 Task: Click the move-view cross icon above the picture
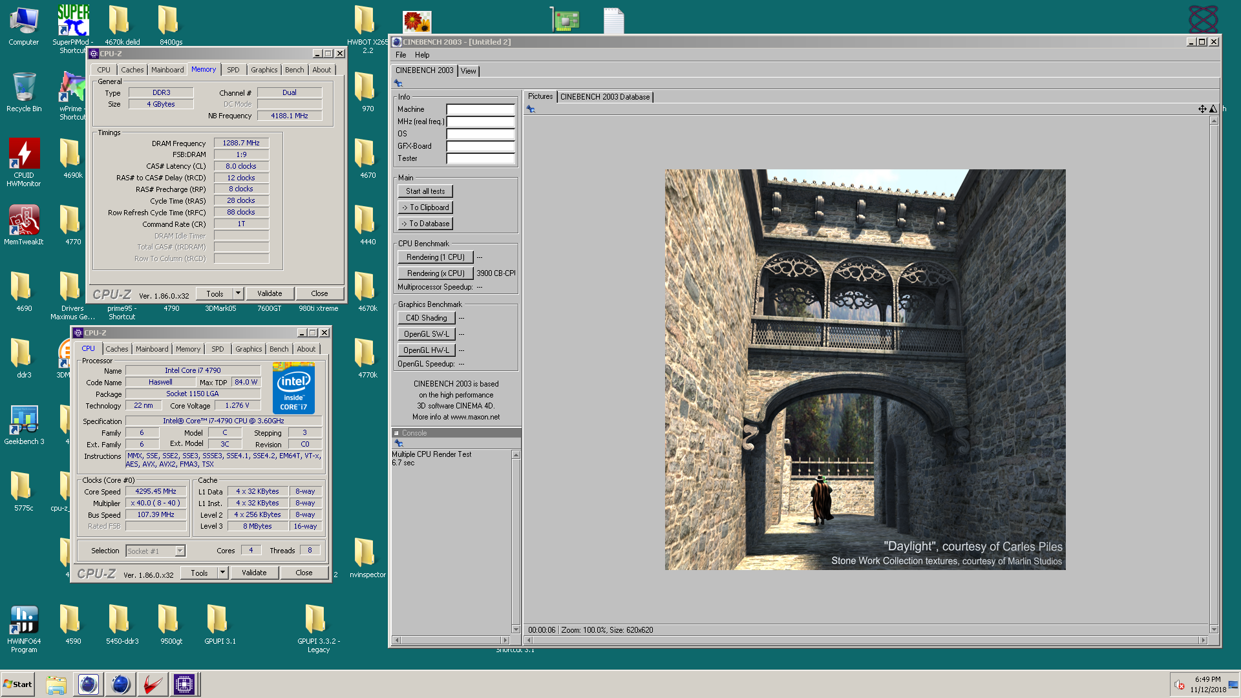pyautogui.click(x=1202, y=109)
